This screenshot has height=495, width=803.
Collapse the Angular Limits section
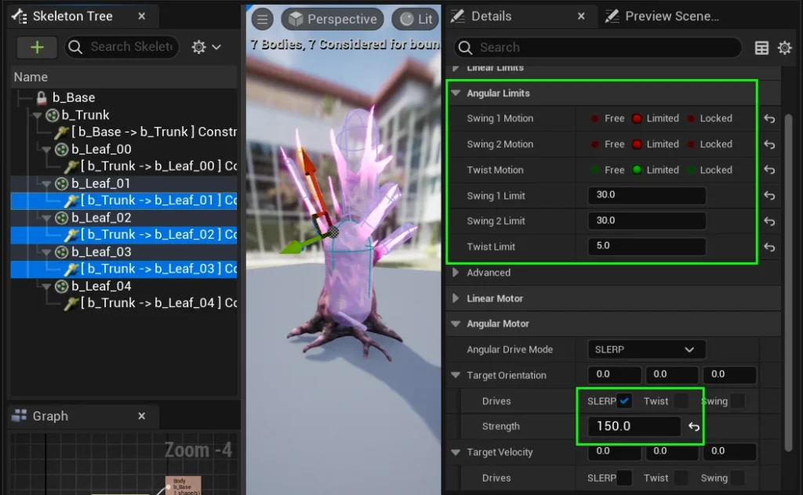(x=456, y=93)
